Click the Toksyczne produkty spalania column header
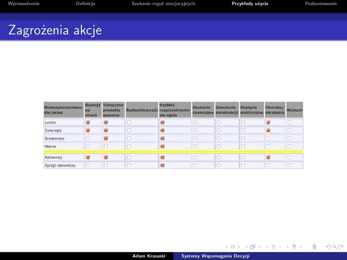This screenshot has height=260, width=347. [113, 110]
